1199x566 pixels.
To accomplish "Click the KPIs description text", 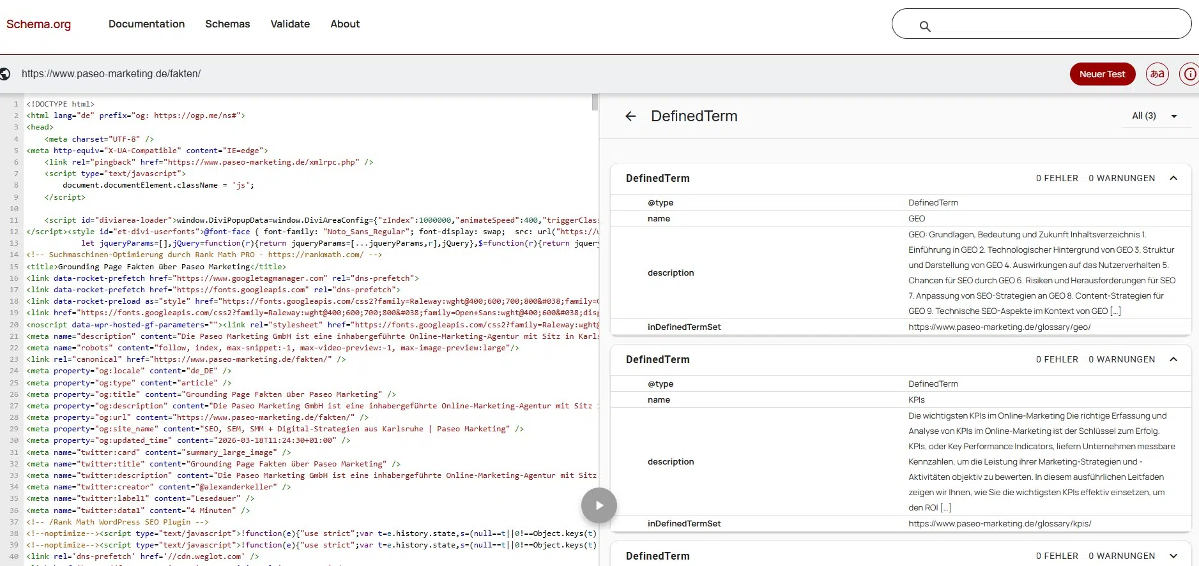I will click(1042, 461).
